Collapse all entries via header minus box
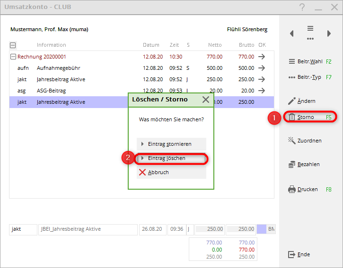The image size is (343, 268). [13, 45]
